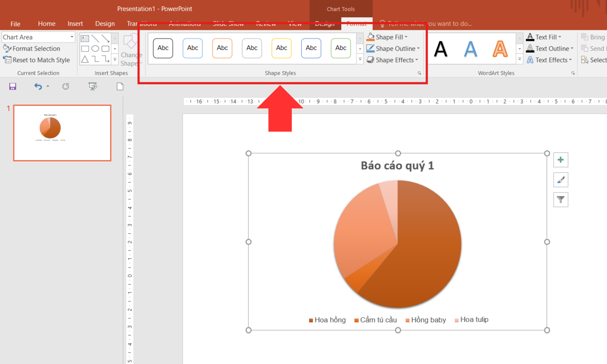Viewport: 607px width, 364px height.
Task: Open Chart Filters funnel beside chart
Action: [x=560, y=199]
